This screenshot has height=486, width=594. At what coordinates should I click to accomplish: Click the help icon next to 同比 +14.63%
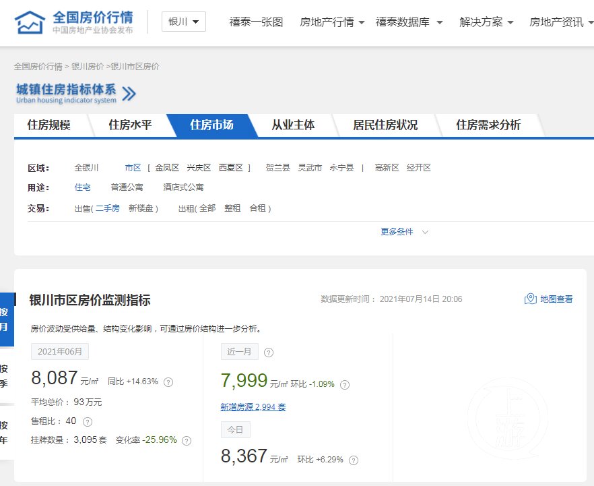coord(168,382)
